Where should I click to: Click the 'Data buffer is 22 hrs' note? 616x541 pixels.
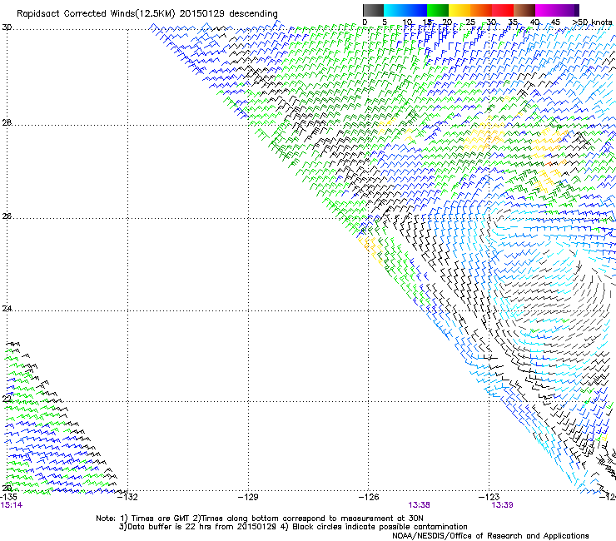(198, 527)
